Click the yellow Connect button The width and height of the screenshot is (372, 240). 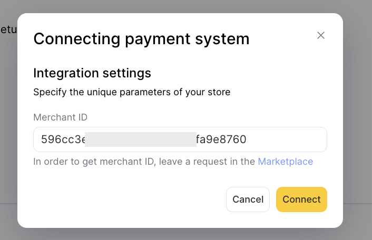(x=301, y=199)
